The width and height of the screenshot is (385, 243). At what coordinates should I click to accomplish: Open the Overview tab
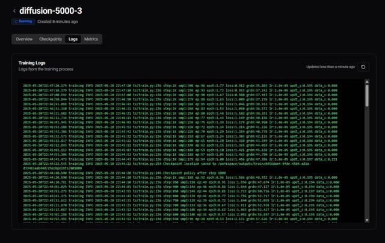click(24, 39)
